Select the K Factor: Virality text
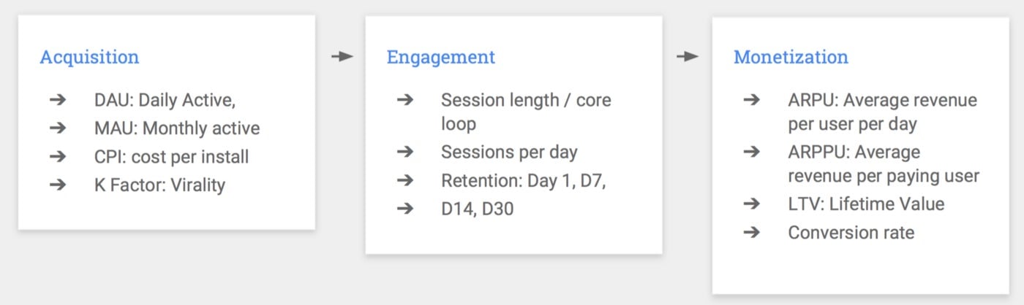1024x305 pixels. click(x=159, y=185)
